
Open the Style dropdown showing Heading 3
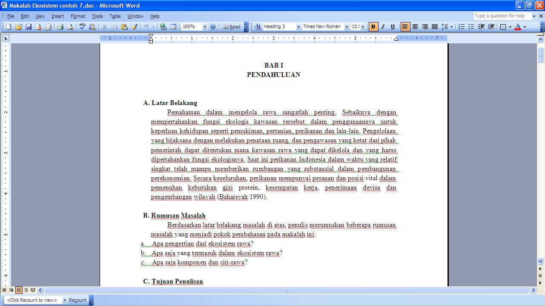pos(298,27)
